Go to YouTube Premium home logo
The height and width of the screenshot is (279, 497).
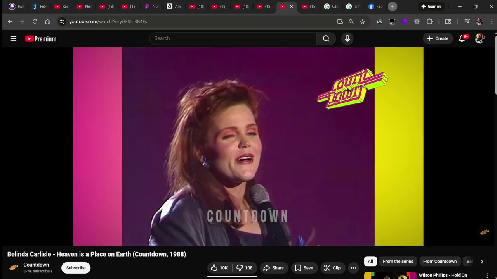point(40,39)
